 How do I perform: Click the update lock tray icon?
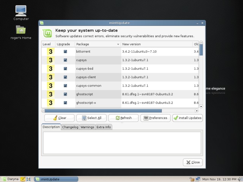coord(192,179)
